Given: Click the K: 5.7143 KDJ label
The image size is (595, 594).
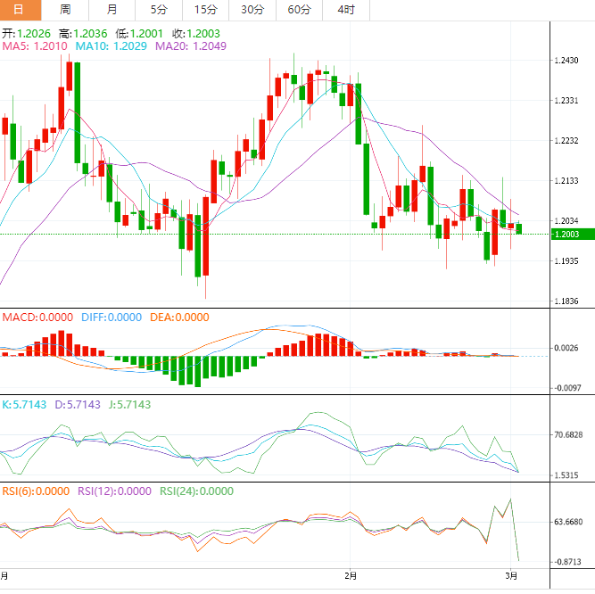Looking at the screenshot, I should pos(25,404).
